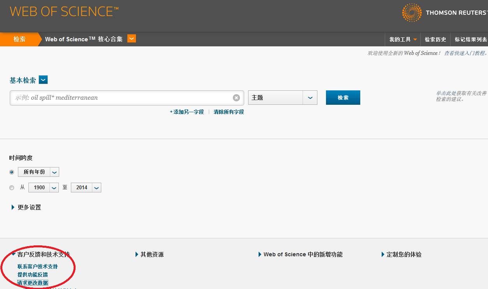Viewport: 488px width, 289px height.
Task: Open the end year 2014 dropdown
Action: tap(86, 187)
